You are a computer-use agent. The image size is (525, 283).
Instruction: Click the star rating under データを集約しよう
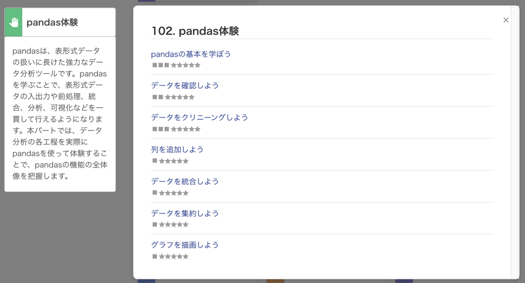(x=174, y=224)
